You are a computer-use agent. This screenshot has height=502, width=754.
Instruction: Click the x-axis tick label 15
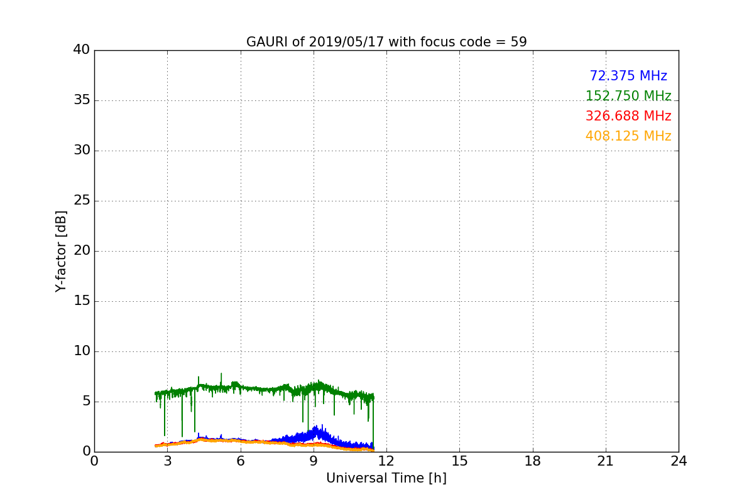[459, 461]
